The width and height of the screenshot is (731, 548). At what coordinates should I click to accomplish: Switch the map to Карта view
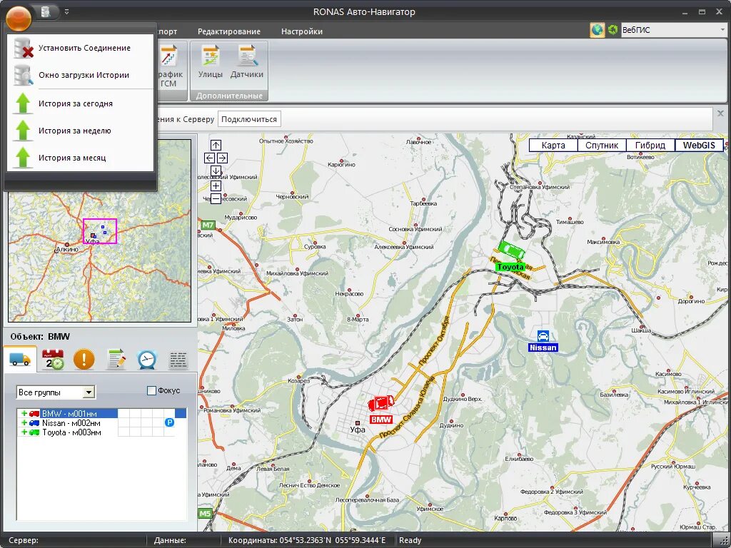point(553,145)
